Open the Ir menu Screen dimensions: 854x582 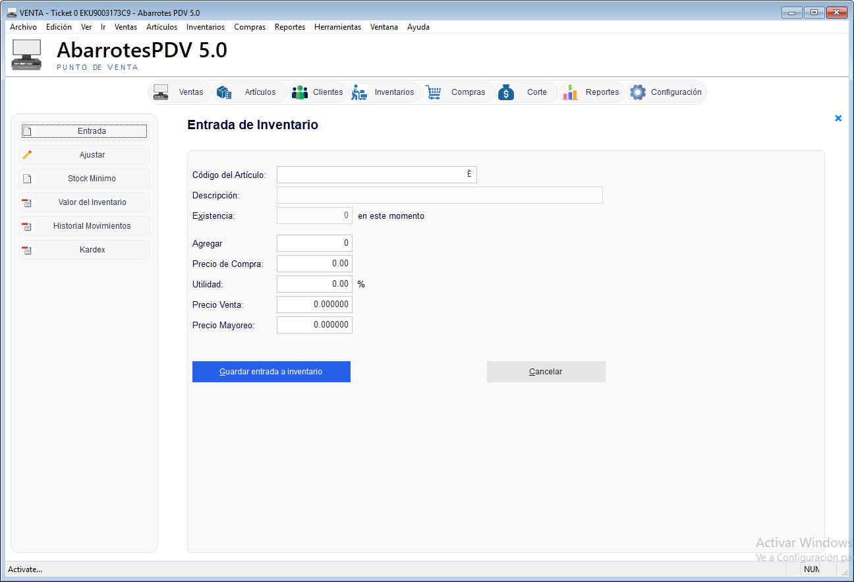(103, 27)
